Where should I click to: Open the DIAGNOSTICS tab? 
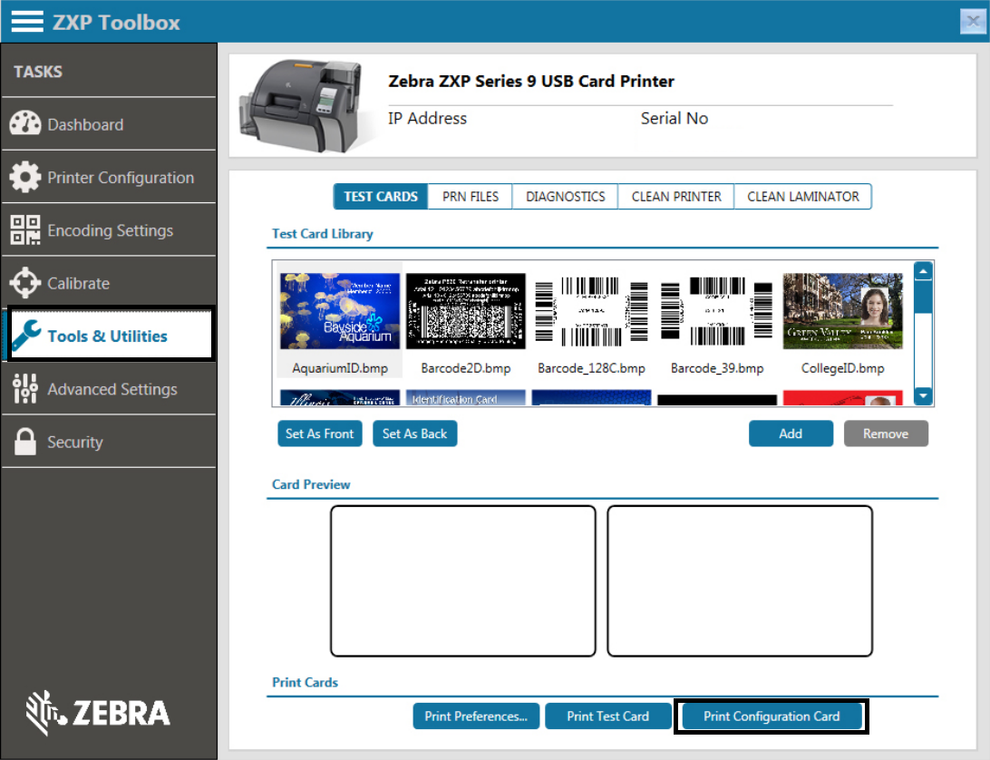[x=565, y=197]
